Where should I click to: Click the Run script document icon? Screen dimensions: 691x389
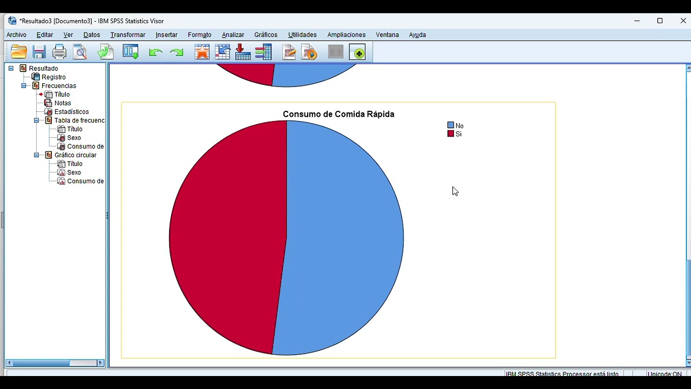310,52
